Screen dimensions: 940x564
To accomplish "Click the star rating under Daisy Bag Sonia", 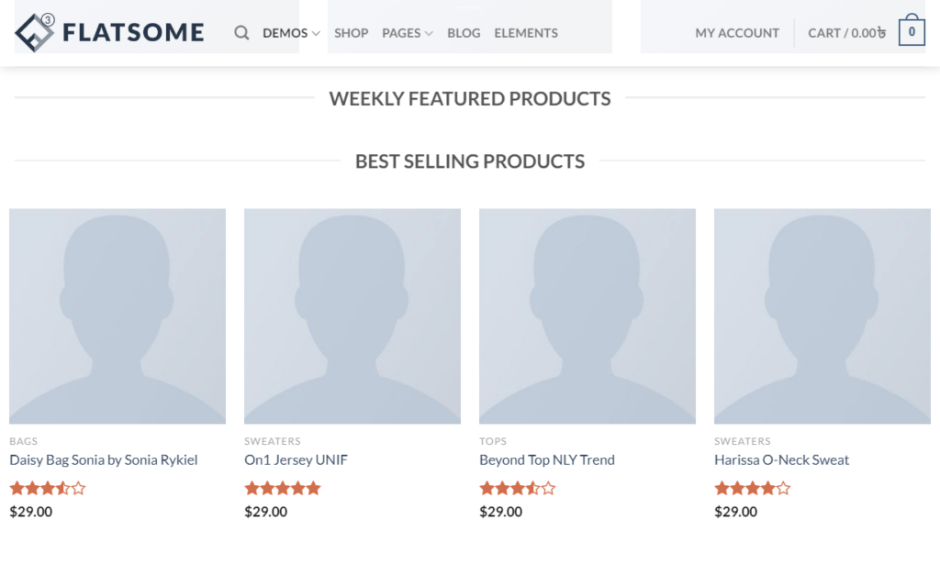I will [x=48, y=487].
